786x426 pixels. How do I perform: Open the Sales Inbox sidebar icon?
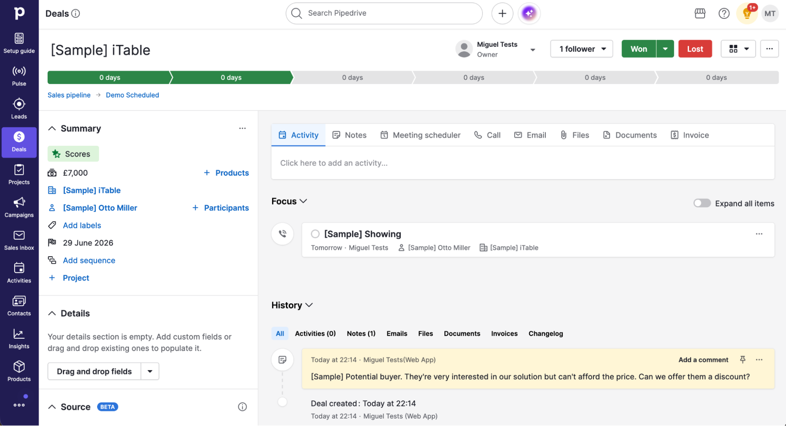point(19,240)
